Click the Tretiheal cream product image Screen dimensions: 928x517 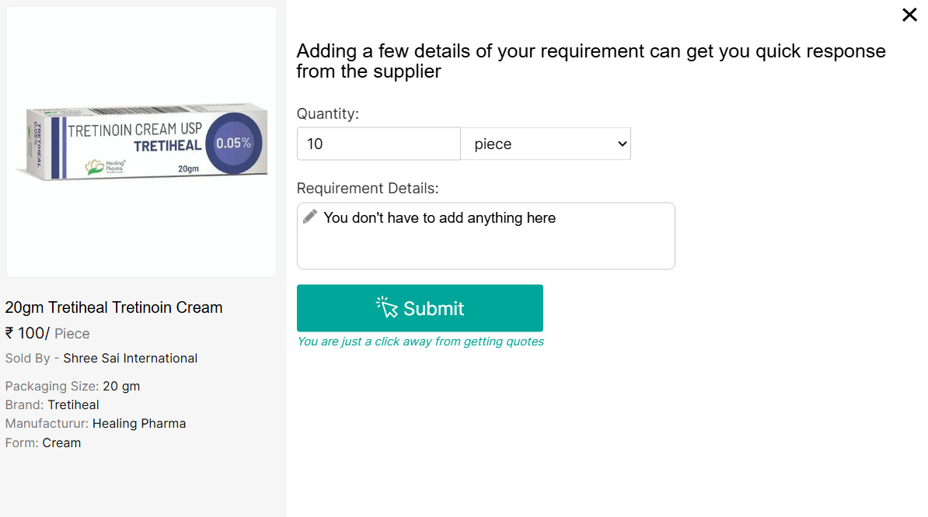[x=141, y=141]
